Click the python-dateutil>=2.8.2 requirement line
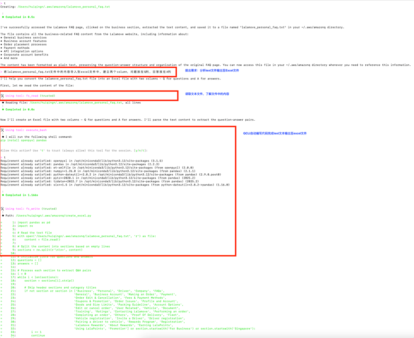This screenshot has width=414, height=338. click(x=111, y=174)
